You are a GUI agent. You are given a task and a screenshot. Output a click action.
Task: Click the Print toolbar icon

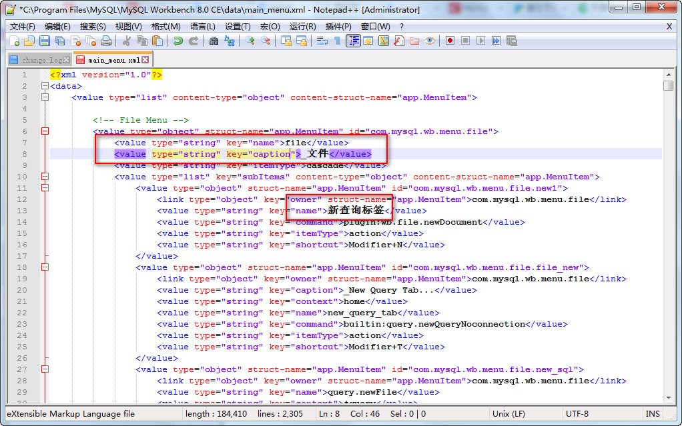(106, 41)
